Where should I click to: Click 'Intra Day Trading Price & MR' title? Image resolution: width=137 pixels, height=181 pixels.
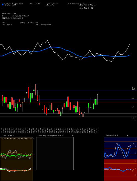click(x=51, y=135)
